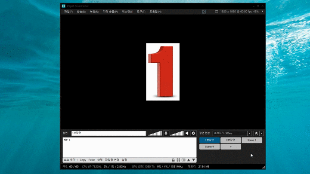This screenshot has height=174, width=310.
Task: Switch to the 2번장면 scene button
Action: point(230,140)
